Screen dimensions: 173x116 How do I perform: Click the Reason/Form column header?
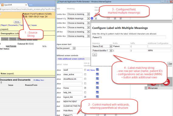(x=31, y=85)
